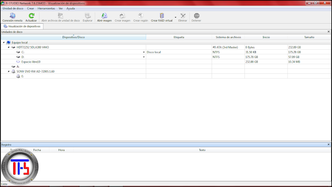Viewport: 332px width, 187px height.
Task: Click the R-STUDIO app icon in title bar
Action: click(x=3, y=3)
